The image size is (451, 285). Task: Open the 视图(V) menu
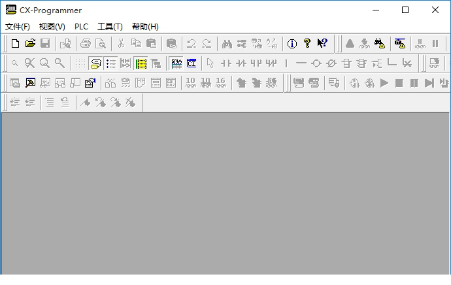(x=52, y=27)
